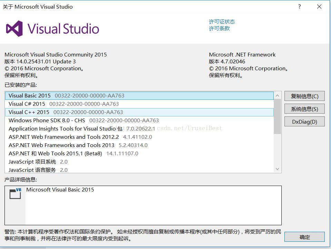This screenshot has height=249, width=331.
Task: Open the 许可条款 link
Action: coord(219,29)
